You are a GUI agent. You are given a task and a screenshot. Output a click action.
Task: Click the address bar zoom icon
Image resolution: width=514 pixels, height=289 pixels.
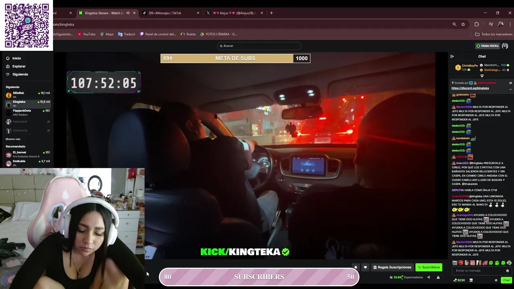pos(454,24)
